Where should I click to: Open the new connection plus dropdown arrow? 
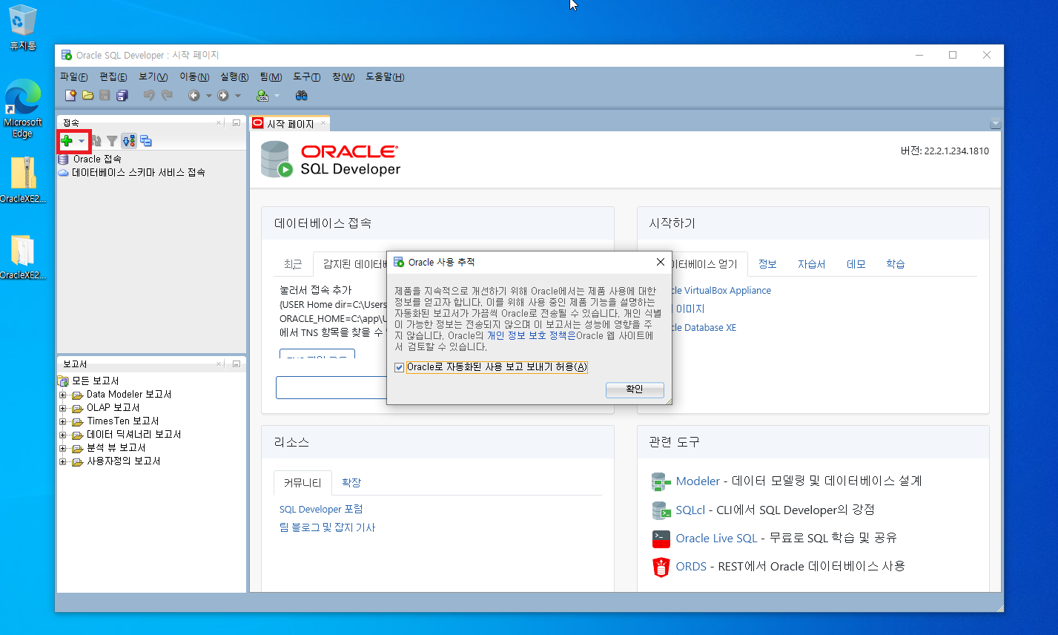click(82, 141)
